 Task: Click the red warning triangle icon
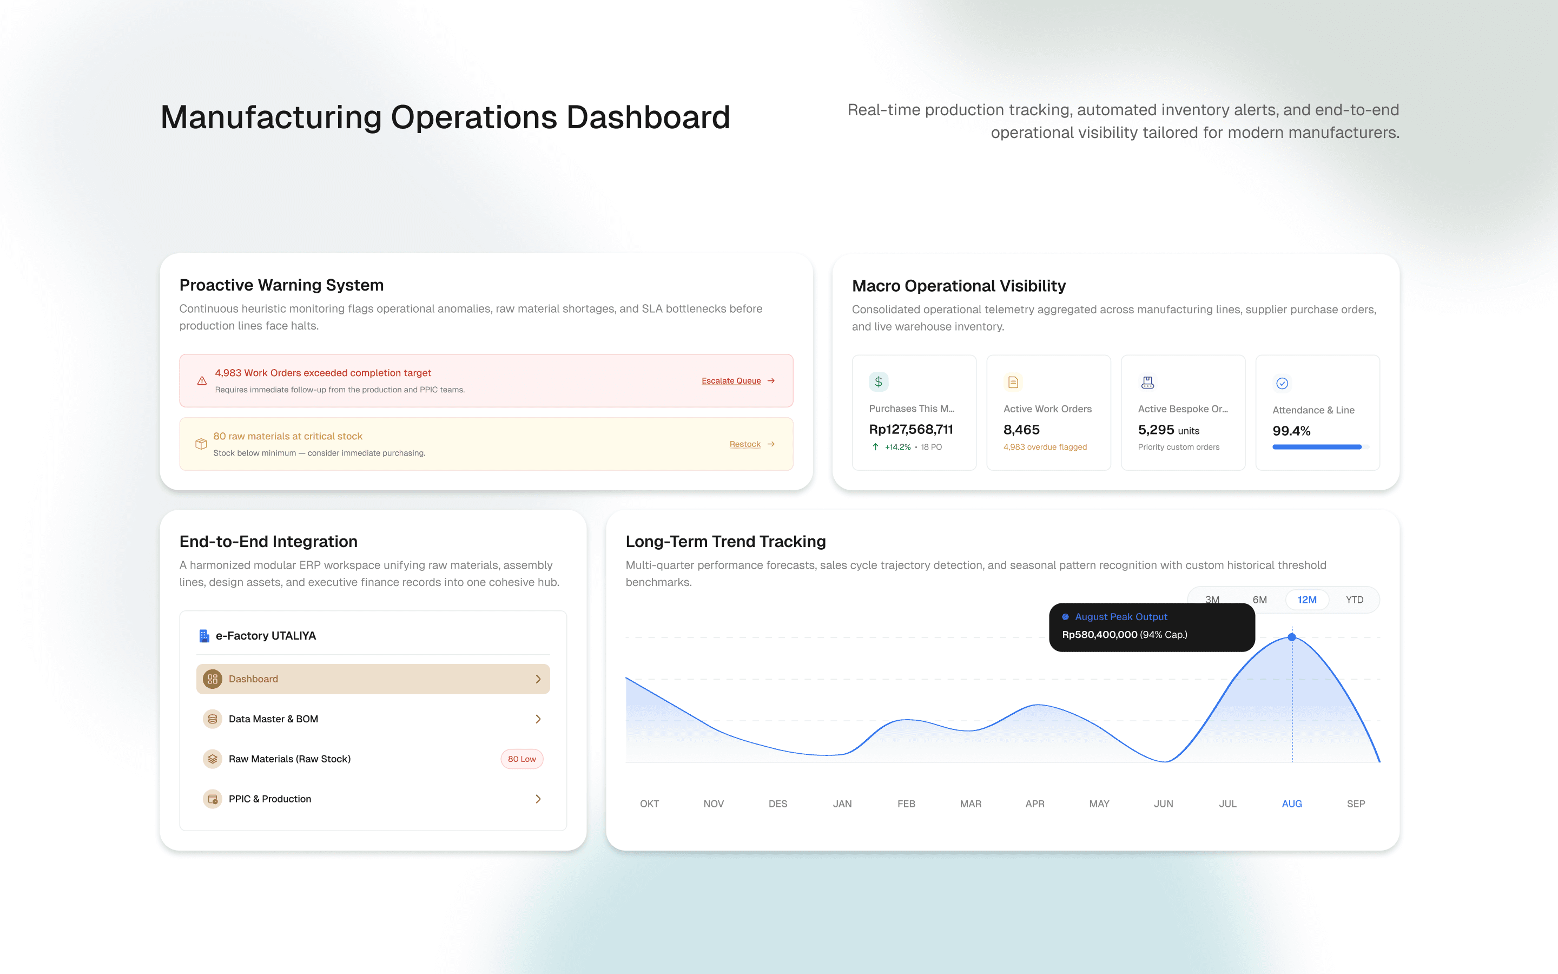click(201, 381)
